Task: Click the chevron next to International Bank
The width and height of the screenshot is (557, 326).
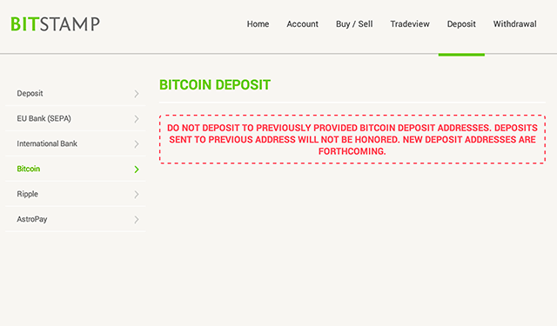Action: tap(137, 144)
